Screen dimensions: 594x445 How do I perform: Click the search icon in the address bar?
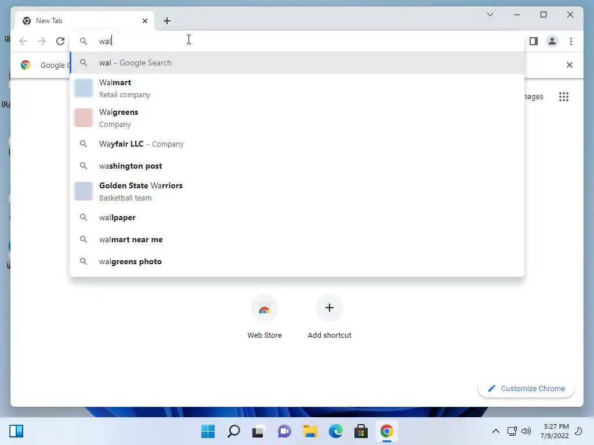[x=84, y=41]
